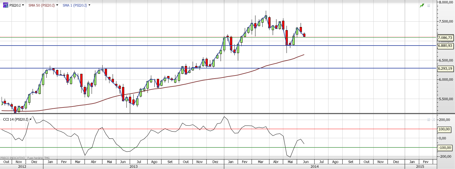
Task: Open the PSI20.I instrument dropdown
Action: coord(23,5)
